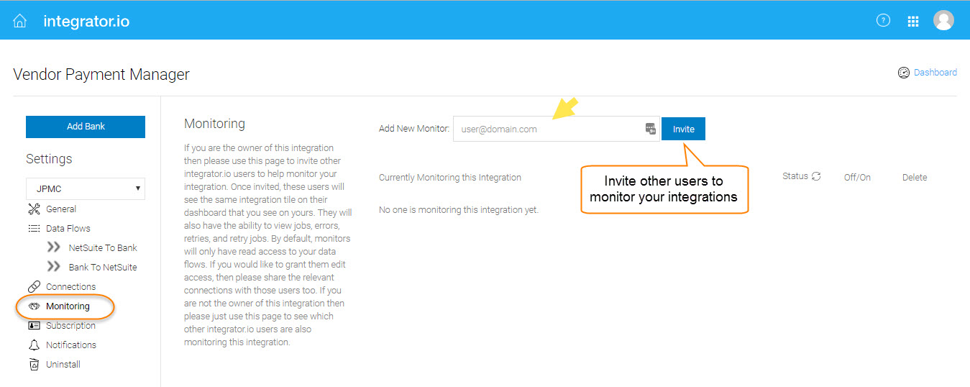
Task: Open Monitoring settings
Action: tap(68, 306)
